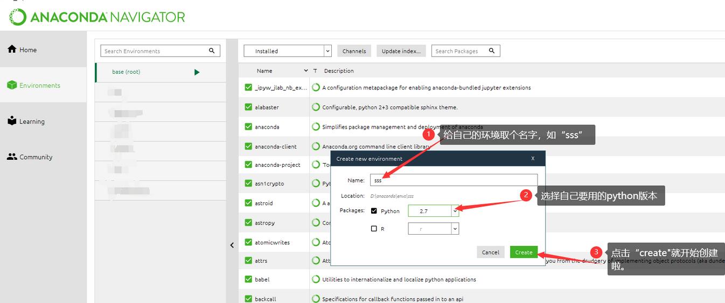This screenshot has height=303, width=725.
Task: Collapse the environments panel with left chevron
Action: pyautogui.click(x=232, y=245)
